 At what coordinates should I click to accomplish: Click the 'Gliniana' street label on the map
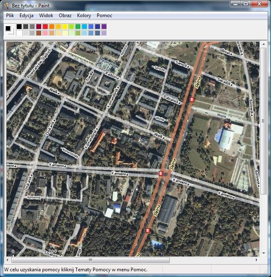[226, 52]
